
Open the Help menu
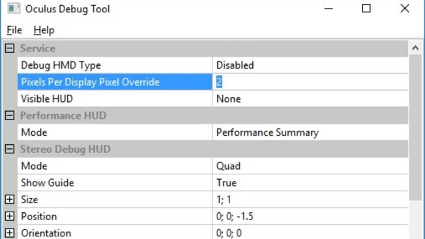point(44,30)
